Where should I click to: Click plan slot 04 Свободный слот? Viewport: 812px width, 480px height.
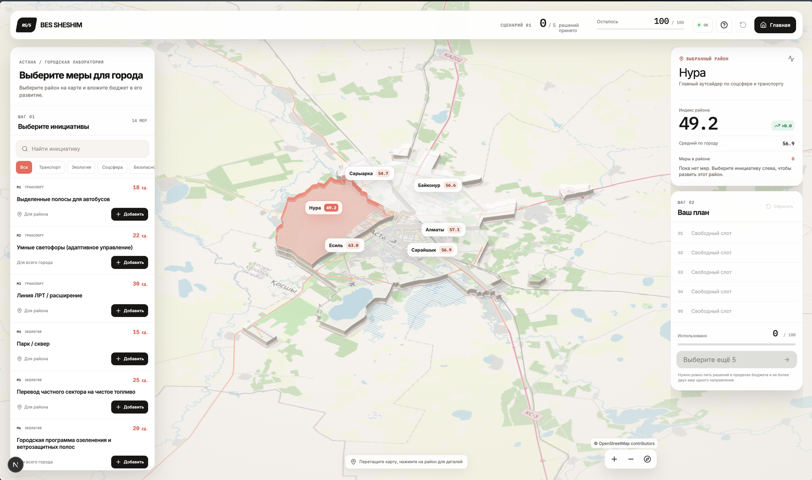coord(736,292)
